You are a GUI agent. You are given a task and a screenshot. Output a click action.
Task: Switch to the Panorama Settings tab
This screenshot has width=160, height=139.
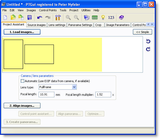click(x=80, y=25)
